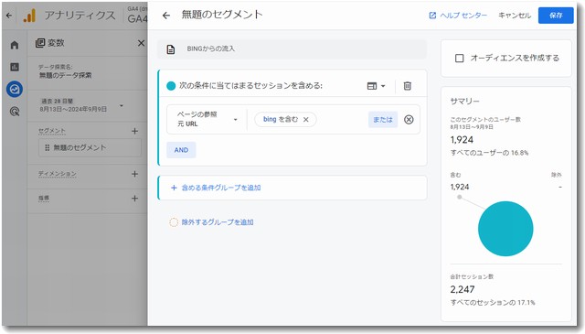This screenshot has height=334, width=585.
Task: Click the teal summary pie chart
Action: 505,229
